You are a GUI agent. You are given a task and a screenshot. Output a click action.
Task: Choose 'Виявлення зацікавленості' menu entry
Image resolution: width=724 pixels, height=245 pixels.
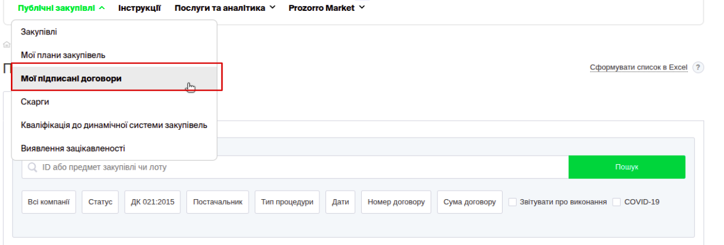pyautogui.click(x=73, y=148)
